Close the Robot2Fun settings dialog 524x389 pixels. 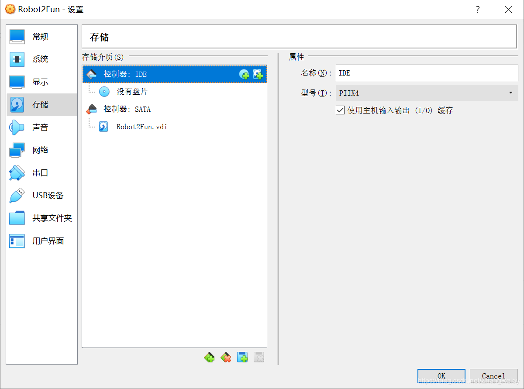coord(508,10)
